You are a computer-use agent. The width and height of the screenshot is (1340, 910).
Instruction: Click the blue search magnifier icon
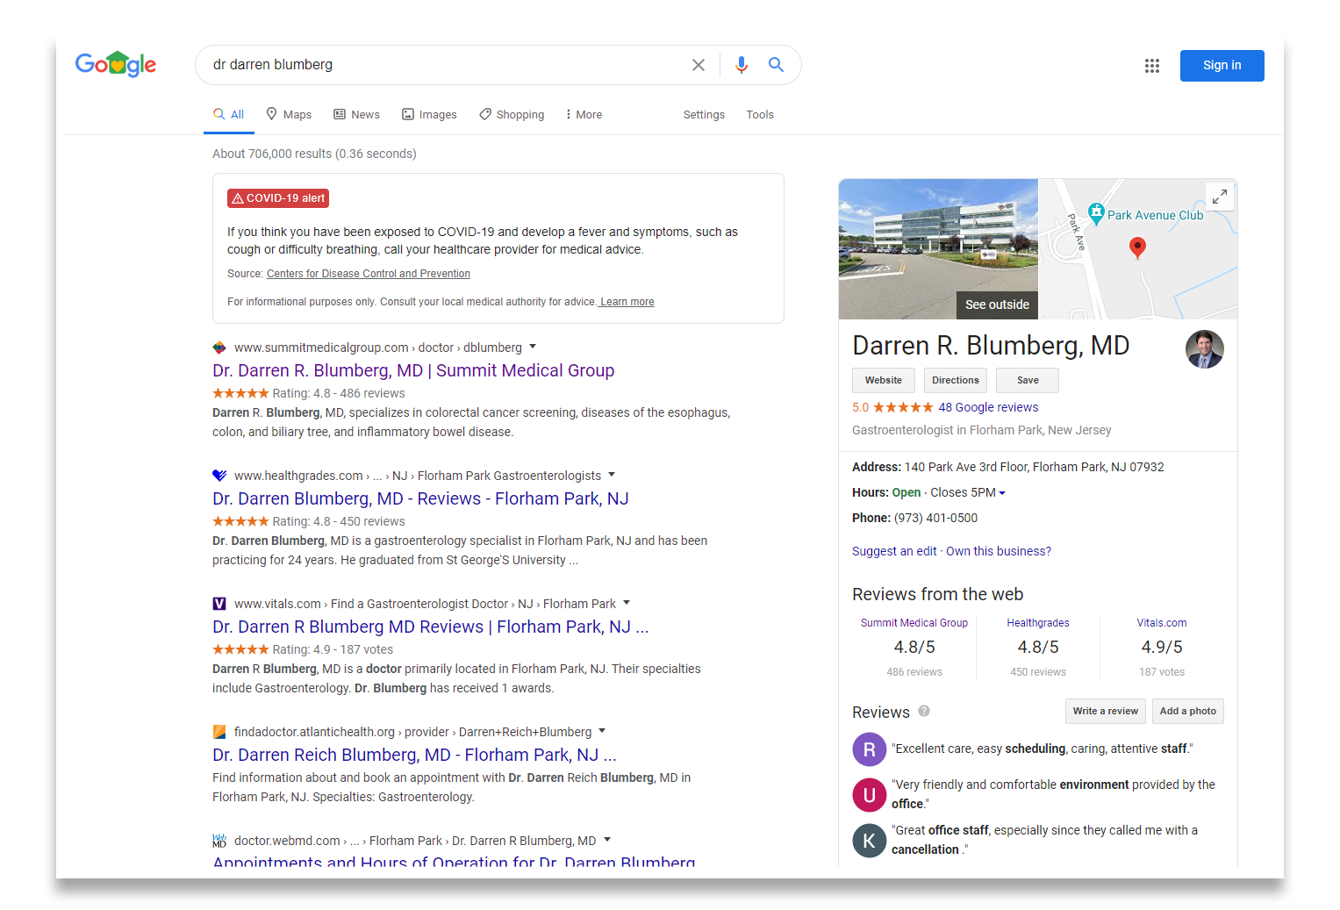(x=776, y=65)
